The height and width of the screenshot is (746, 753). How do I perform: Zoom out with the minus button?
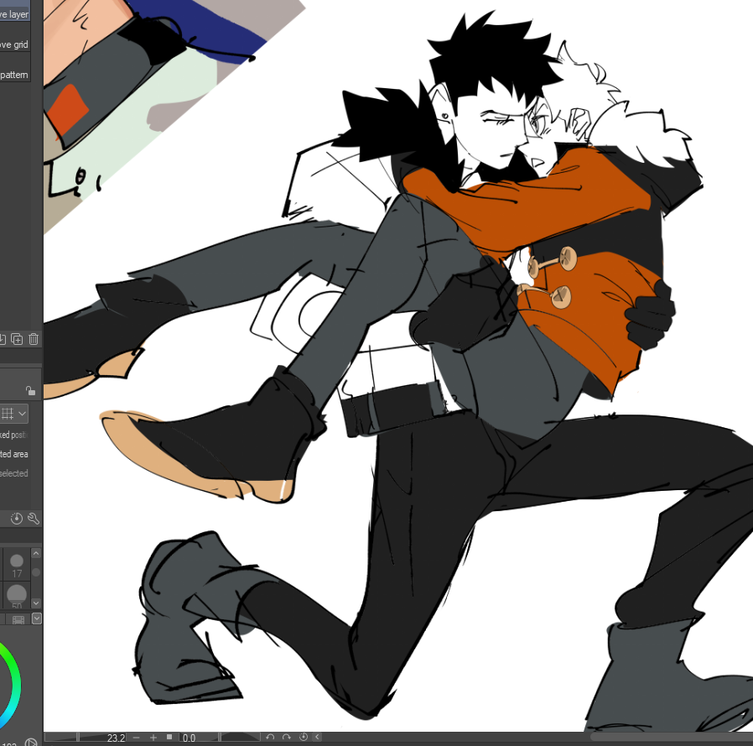137,738
